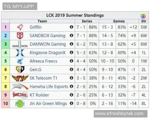Screen dimensions: 150x120
Task: Click the SANDBOX Gaming logo
Action: tap(20, 35)
